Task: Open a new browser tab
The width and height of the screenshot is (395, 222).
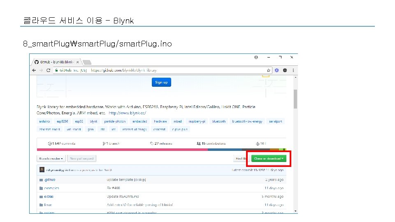Action: [87, 62]
